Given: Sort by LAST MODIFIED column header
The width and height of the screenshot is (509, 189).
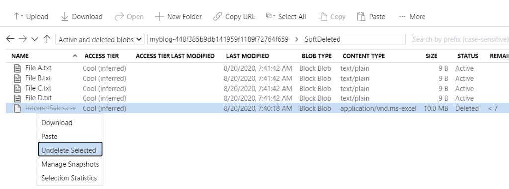Looking at the screenshot, I should (248, 56).
